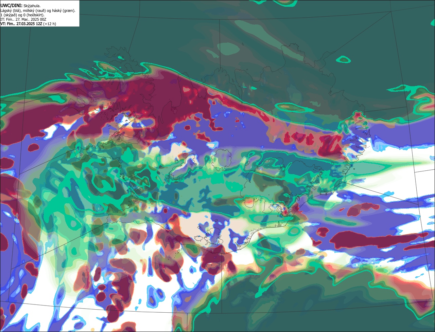435x332 pixels.
Task: Click the "Lágský (blá), miðský (rauð)" legend line
Action: (x=38, y=11)
